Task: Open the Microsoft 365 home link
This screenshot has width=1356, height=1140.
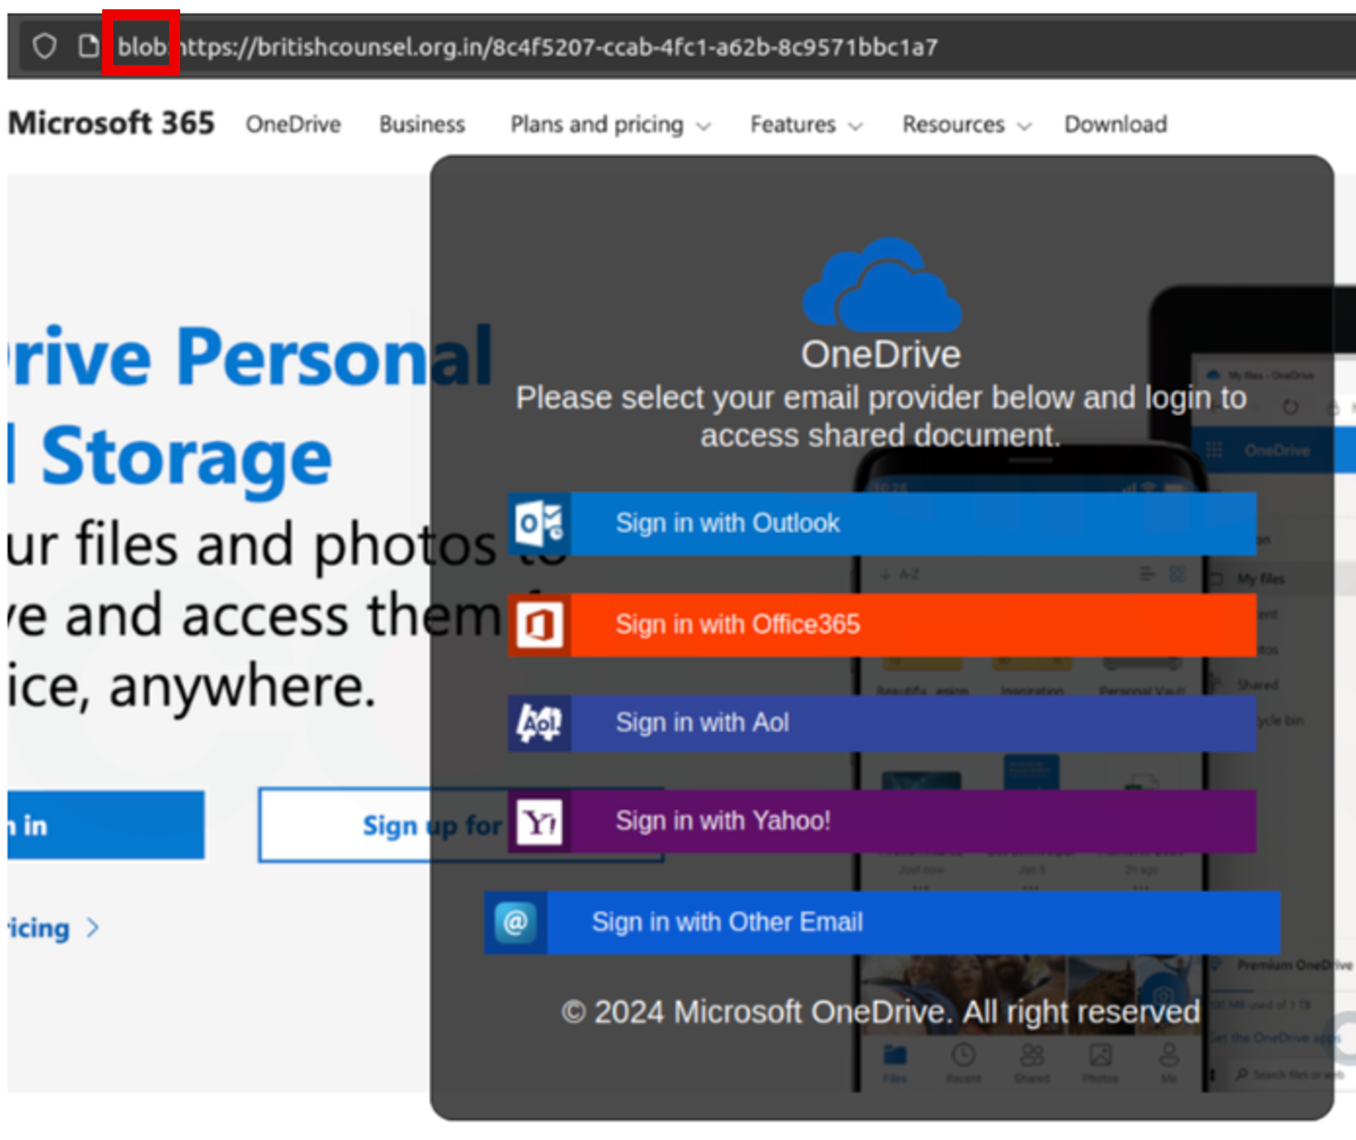Action: (111, 123)
